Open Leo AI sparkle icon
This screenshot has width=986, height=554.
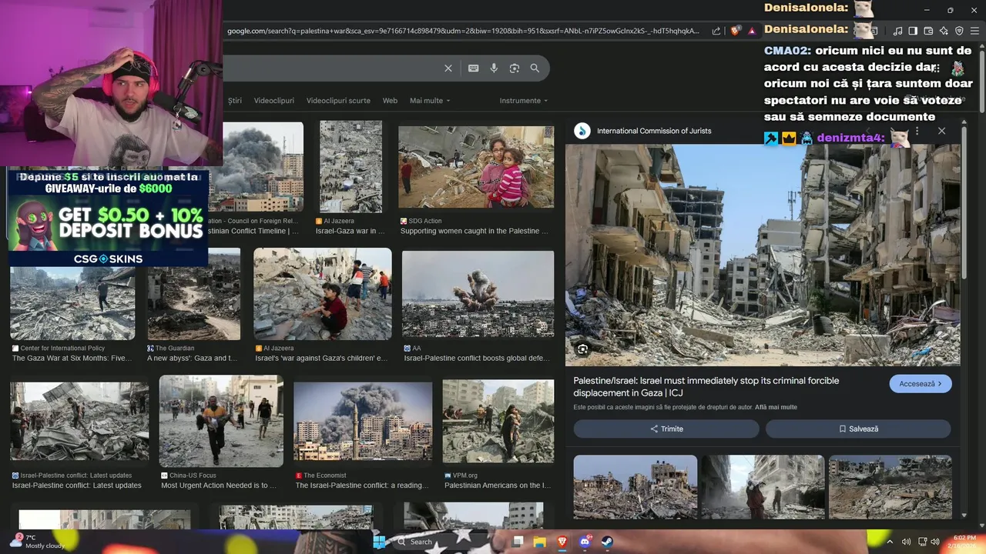pos(944,31)
